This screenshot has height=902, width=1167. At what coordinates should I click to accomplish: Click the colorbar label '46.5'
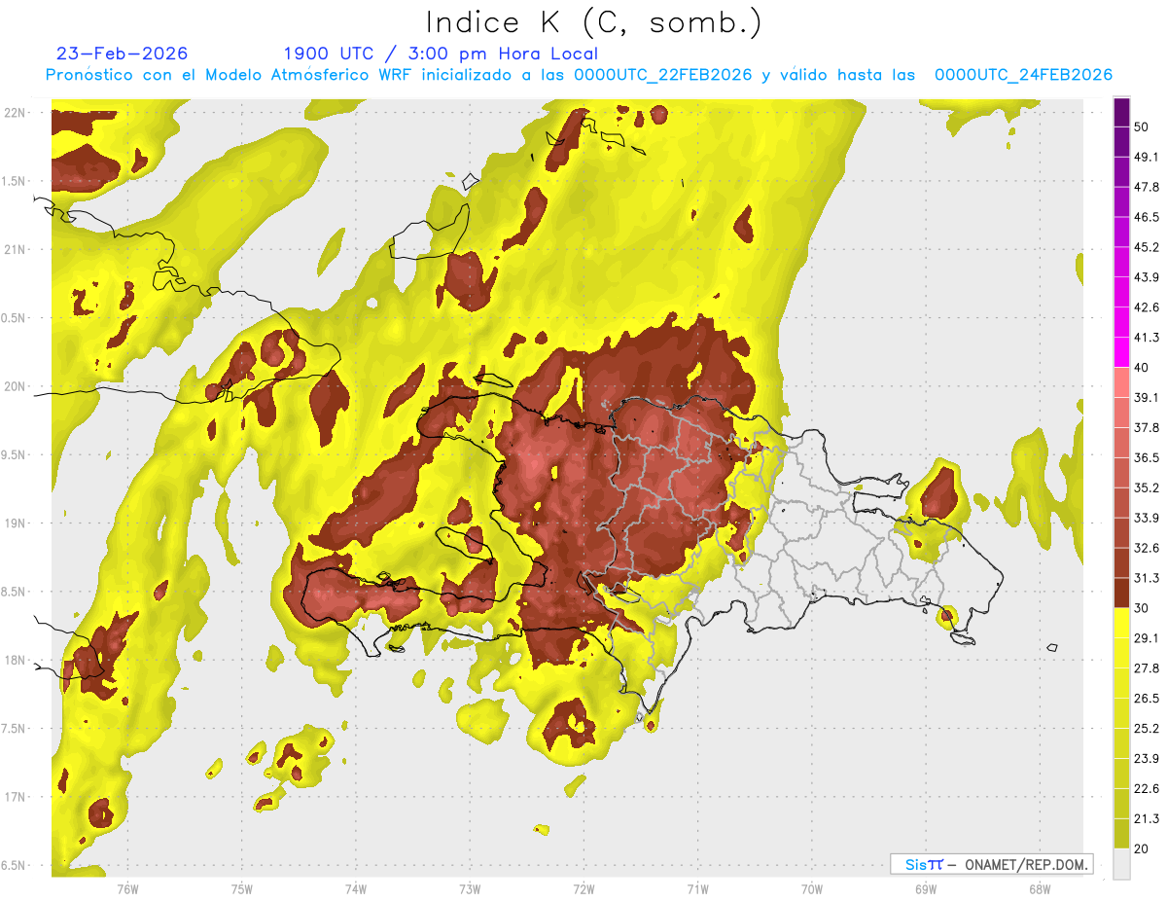pos(1147,217)
